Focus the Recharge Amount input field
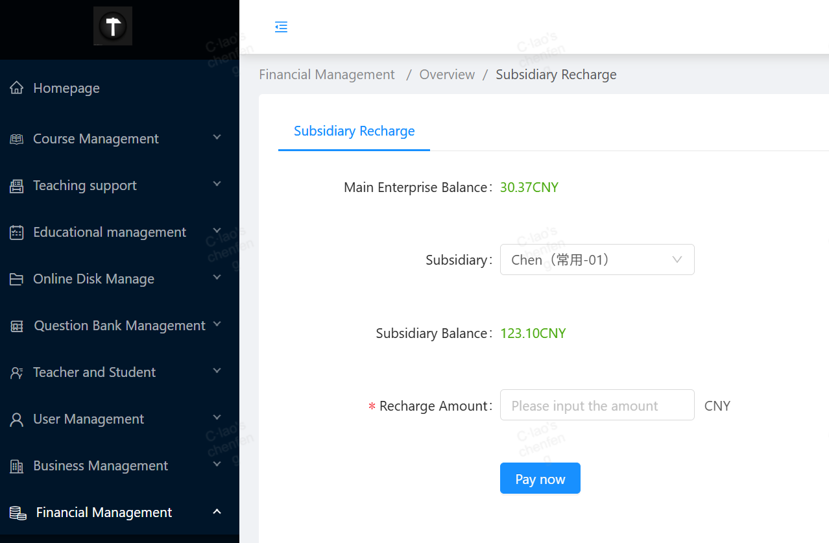This screenshot has width=829, height=543. coord(597,405)
